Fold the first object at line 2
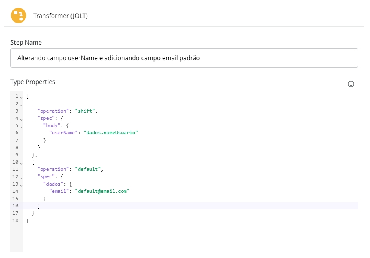 tap(21, 104)
